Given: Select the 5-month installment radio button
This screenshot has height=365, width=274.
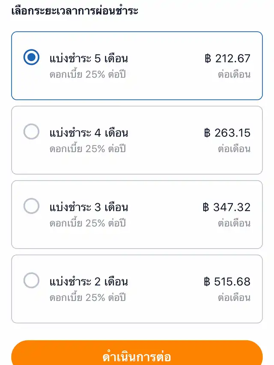Looking at the screenshot, I should point(31,57).
